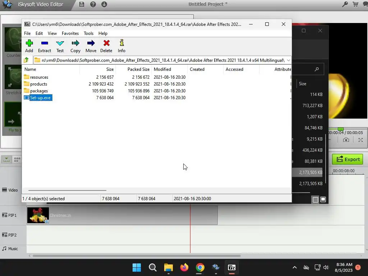Click the preview progress slider handle
The height and width of the screenshot is (276, 368).
point(341,129)
